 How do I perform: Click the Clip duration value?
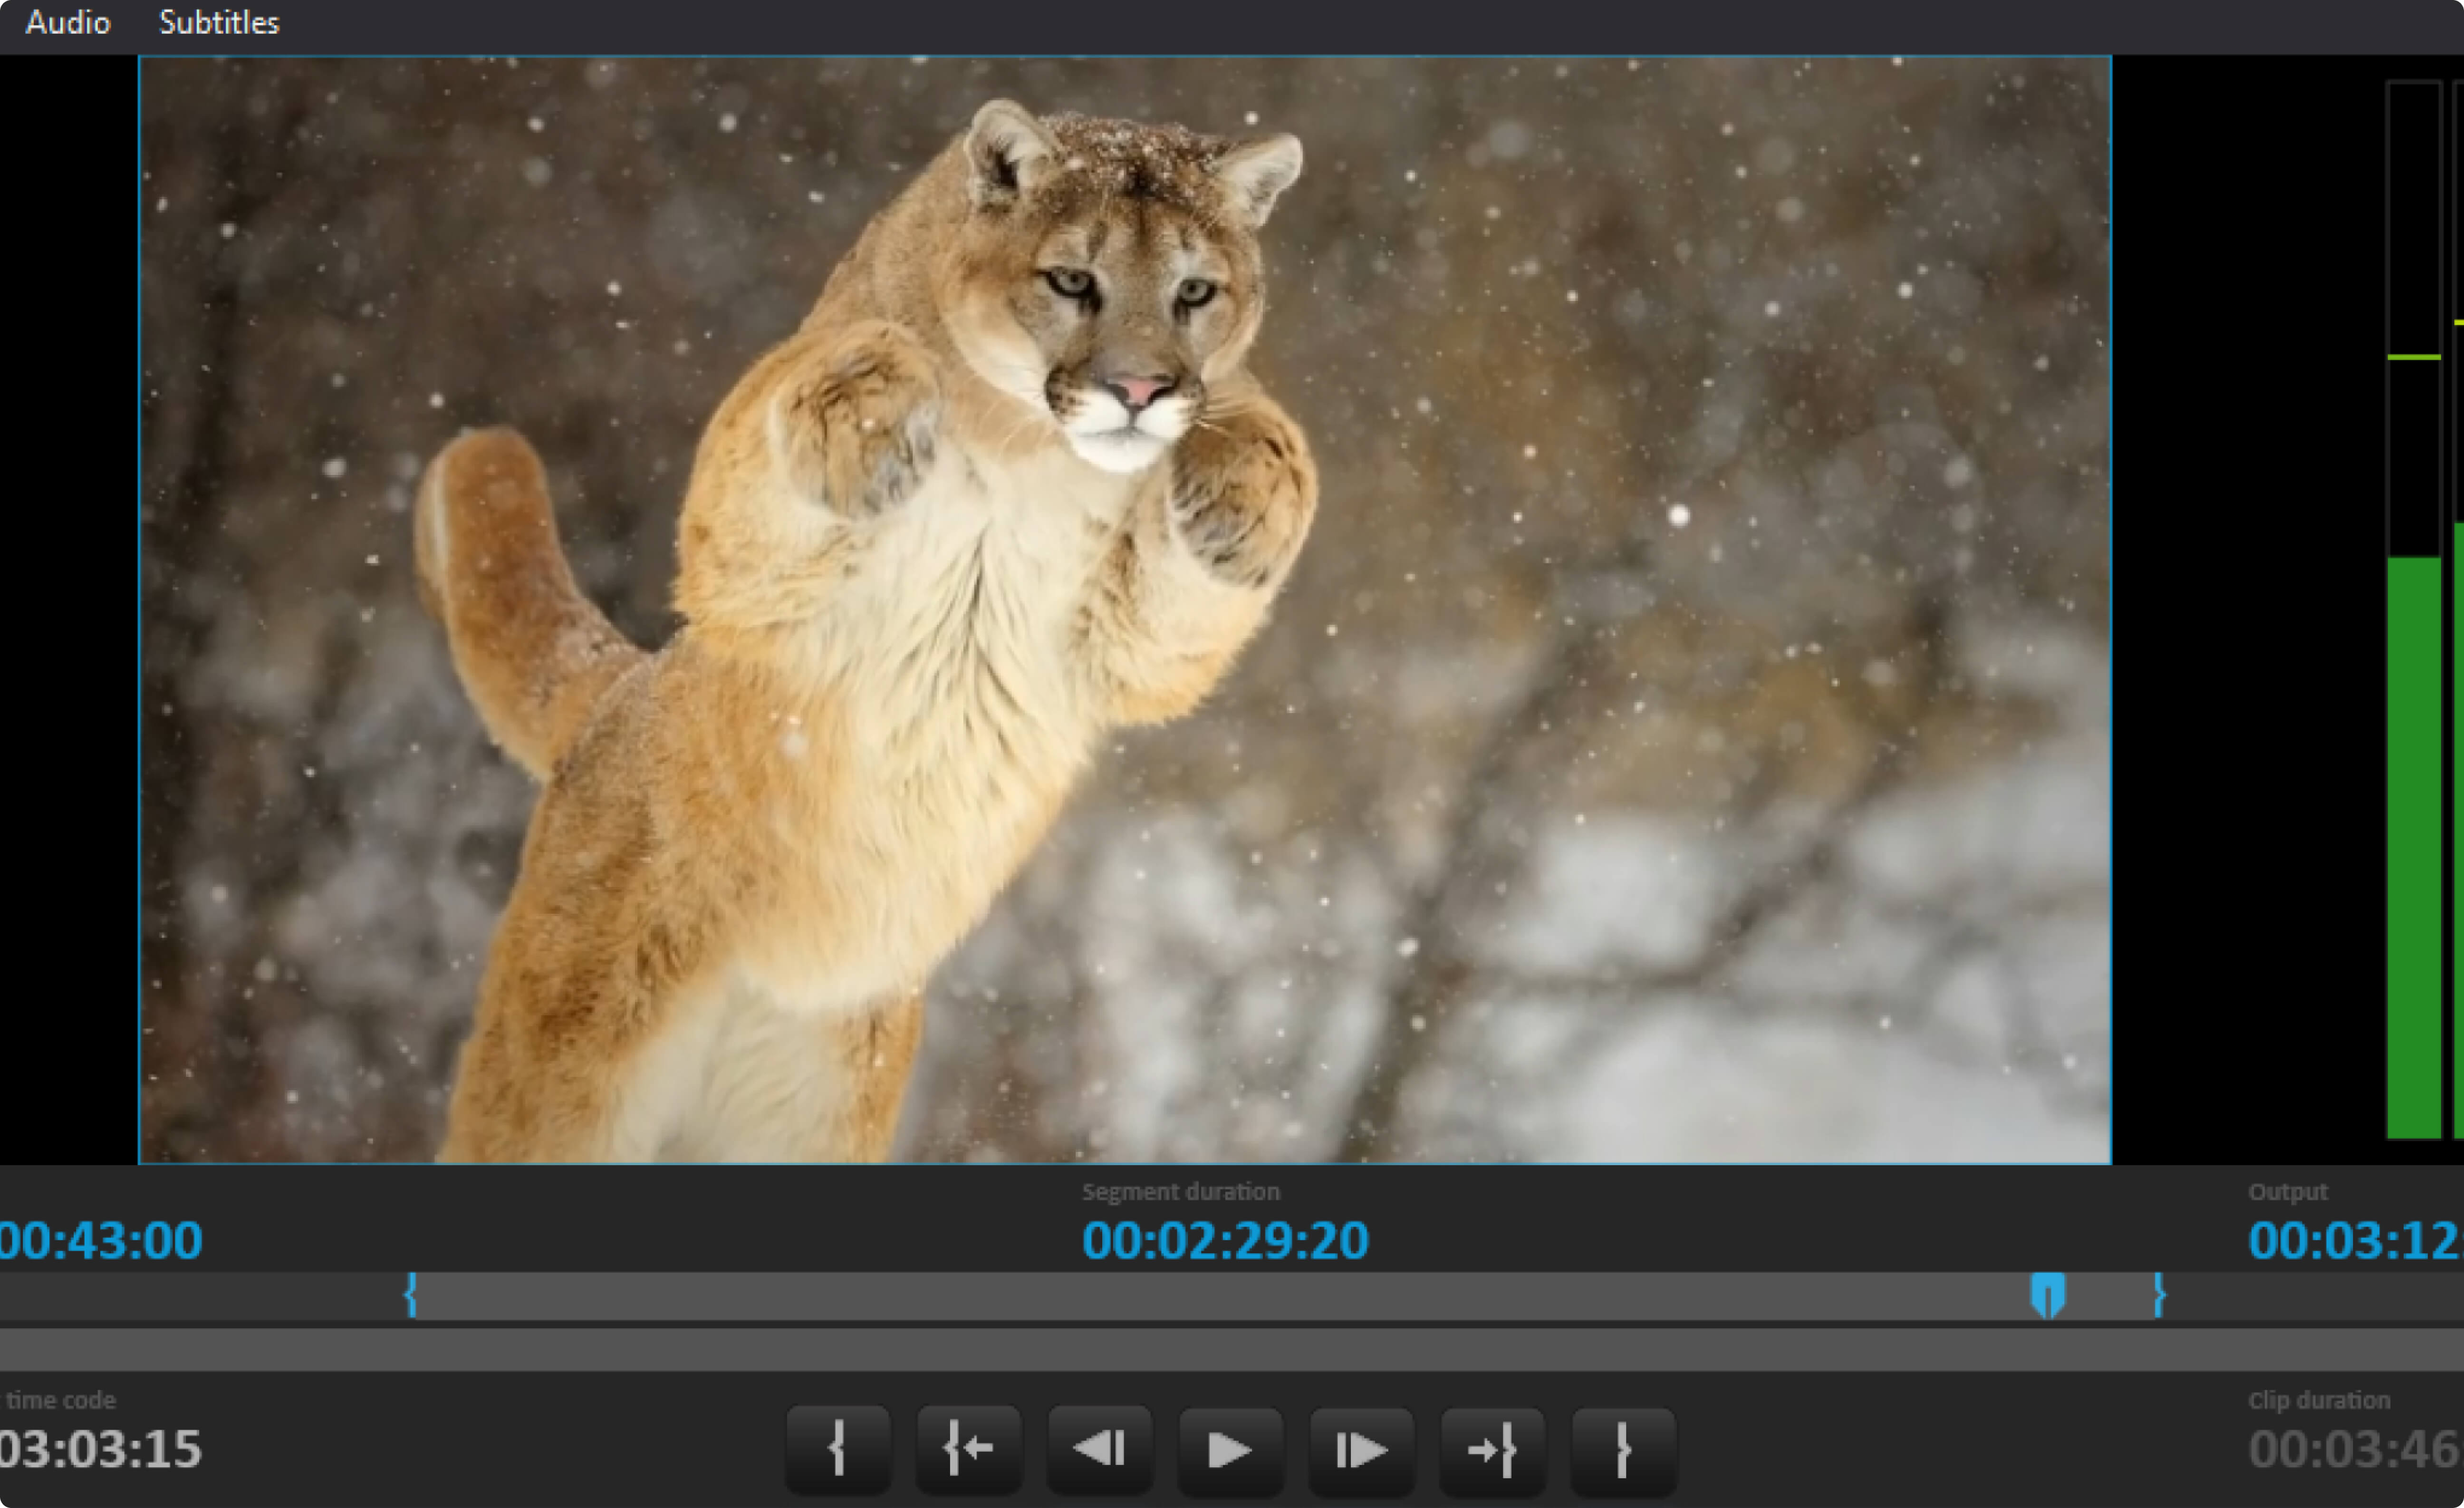pos(2355,1449)
